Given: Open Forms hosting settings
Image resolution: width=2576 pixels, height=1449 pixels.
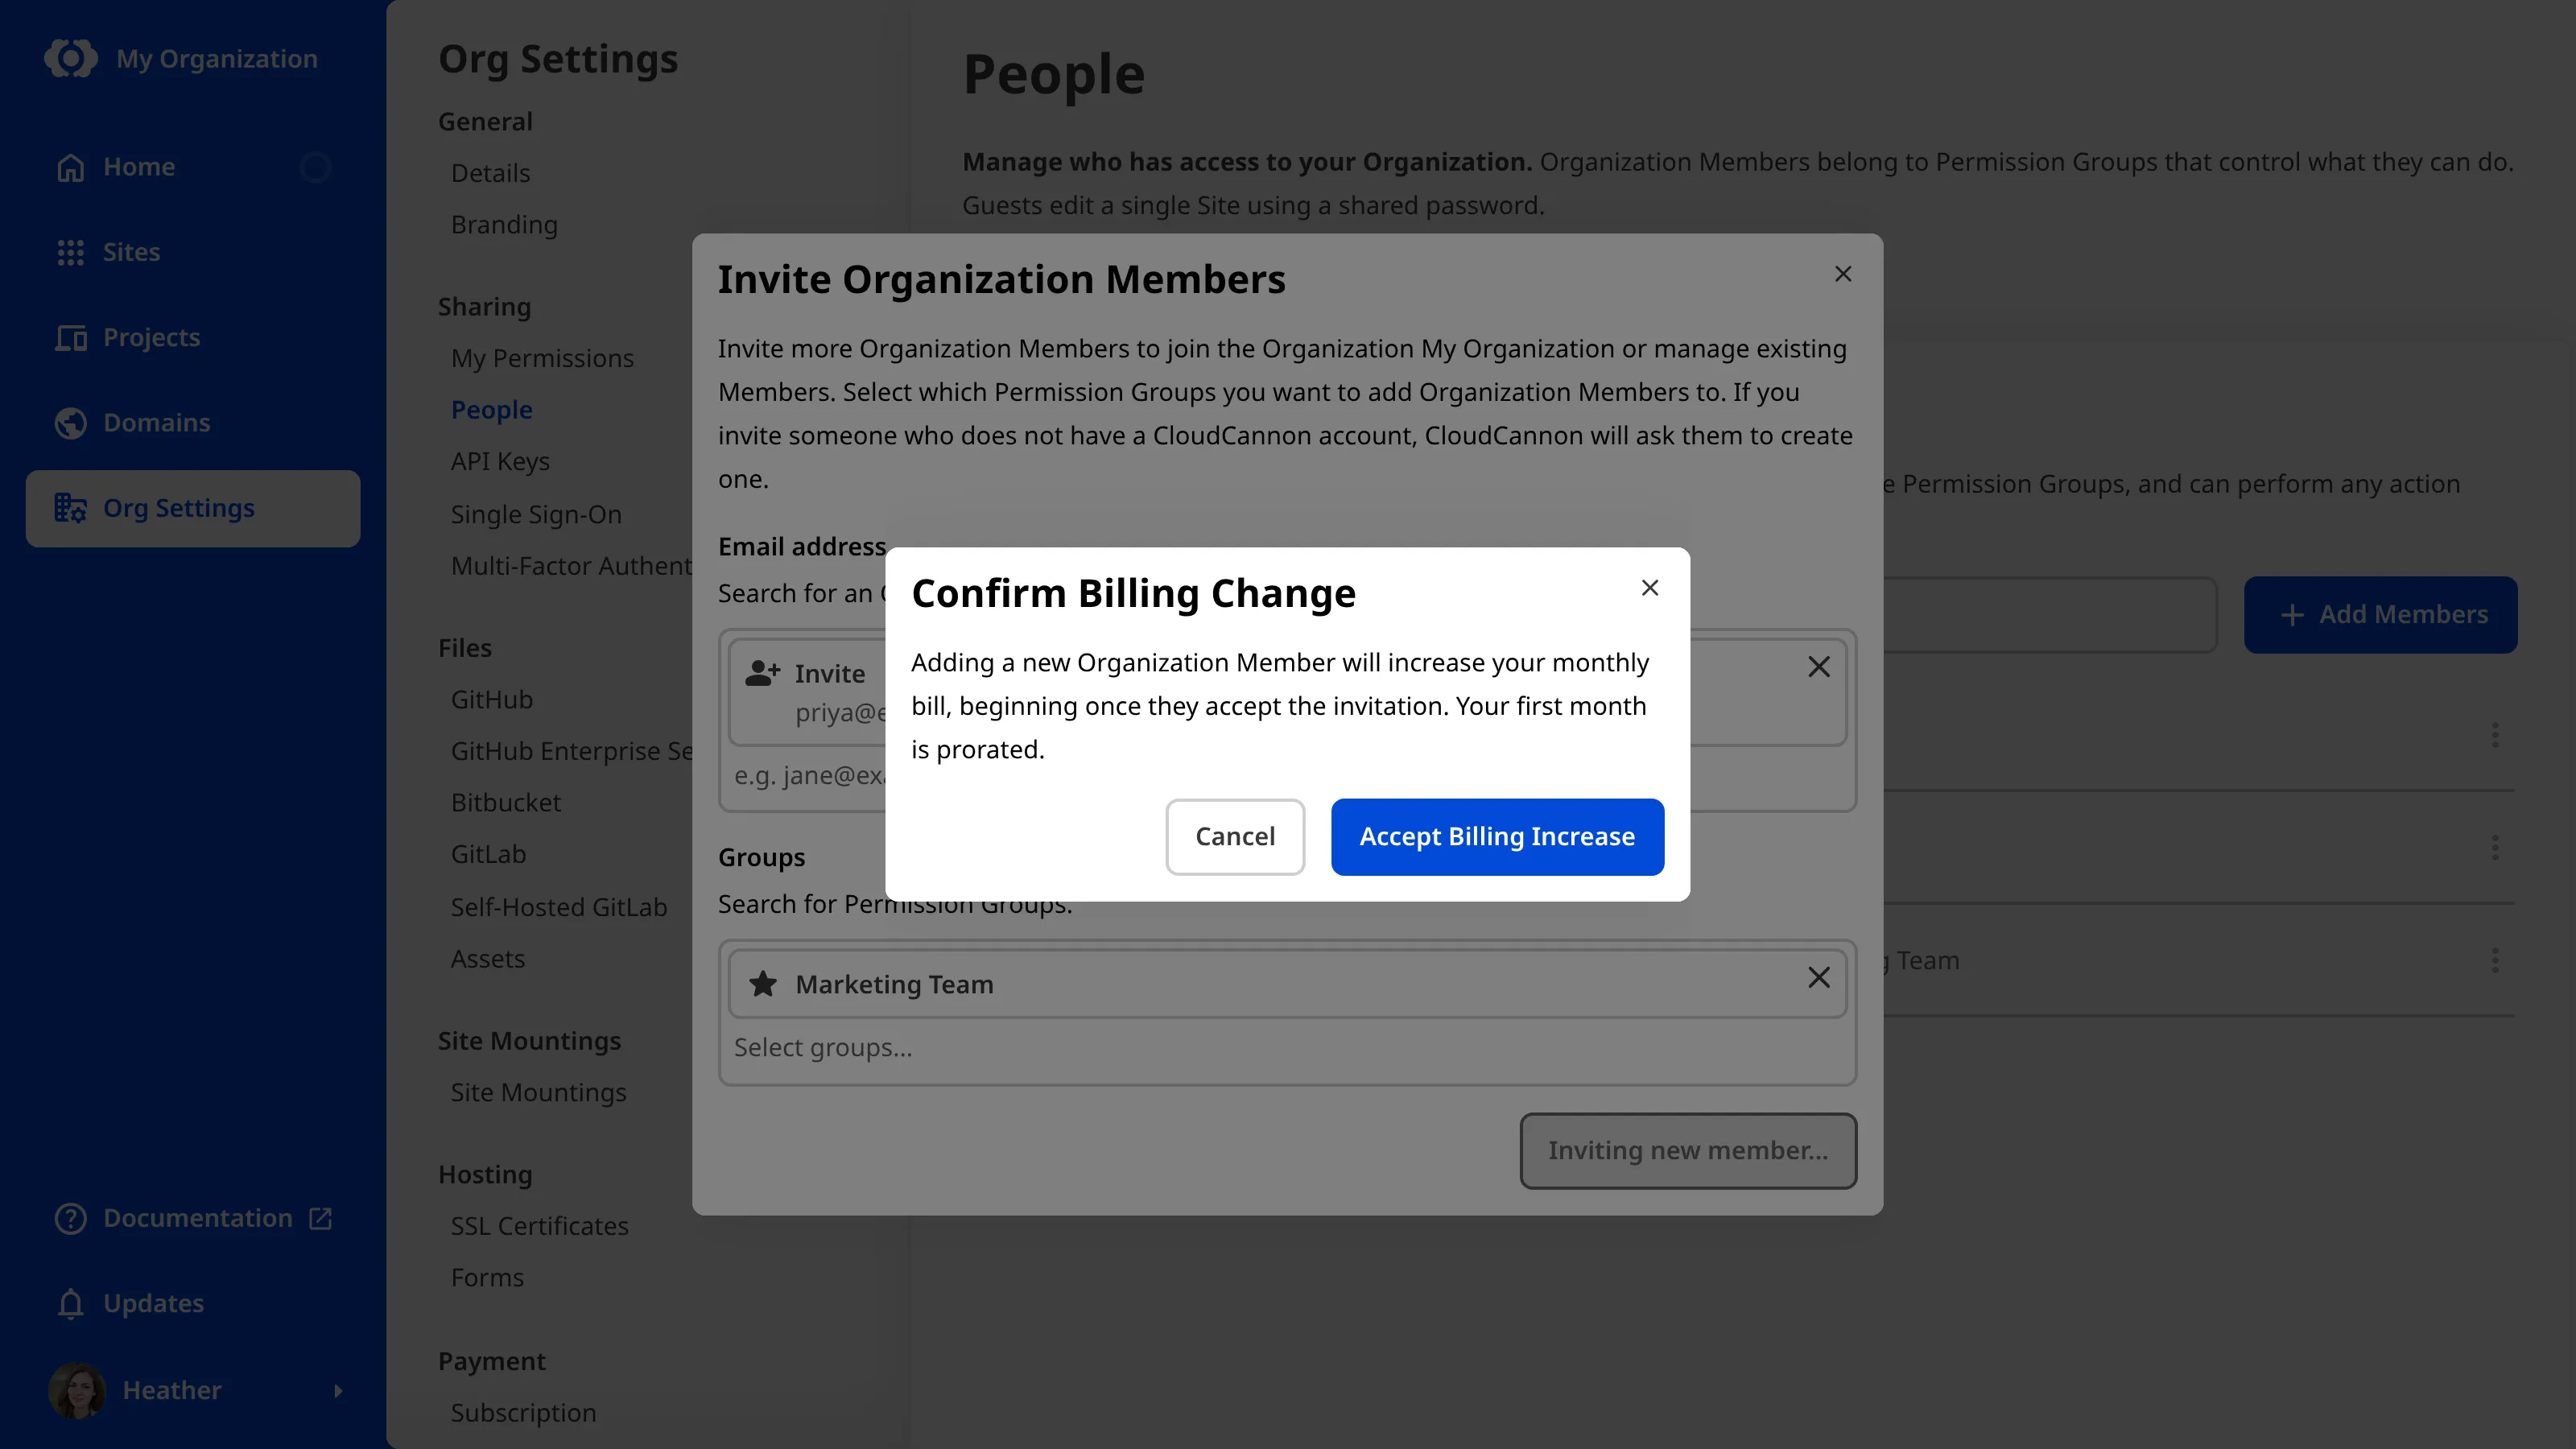Looking at the screenshot, I should point(487,1278).
